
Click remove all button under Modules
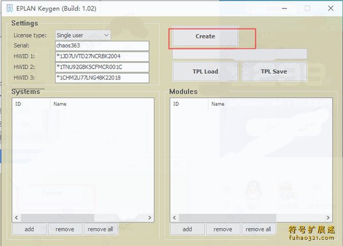point(258,229)
